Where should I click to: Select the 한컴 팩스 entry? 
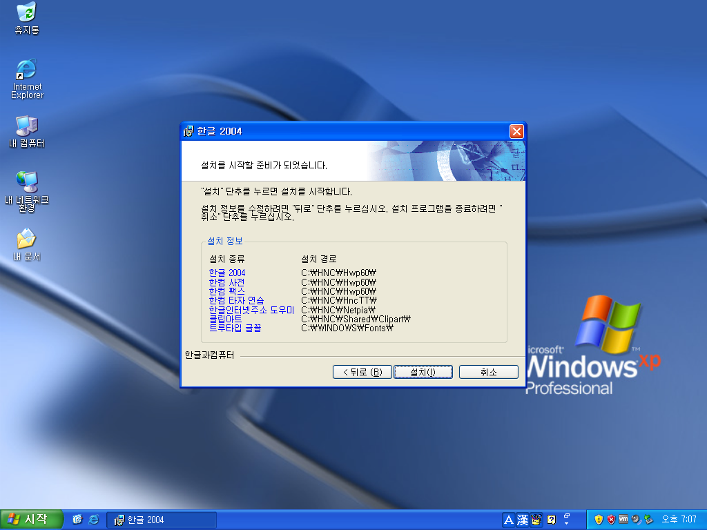click(x=226, y=291)
